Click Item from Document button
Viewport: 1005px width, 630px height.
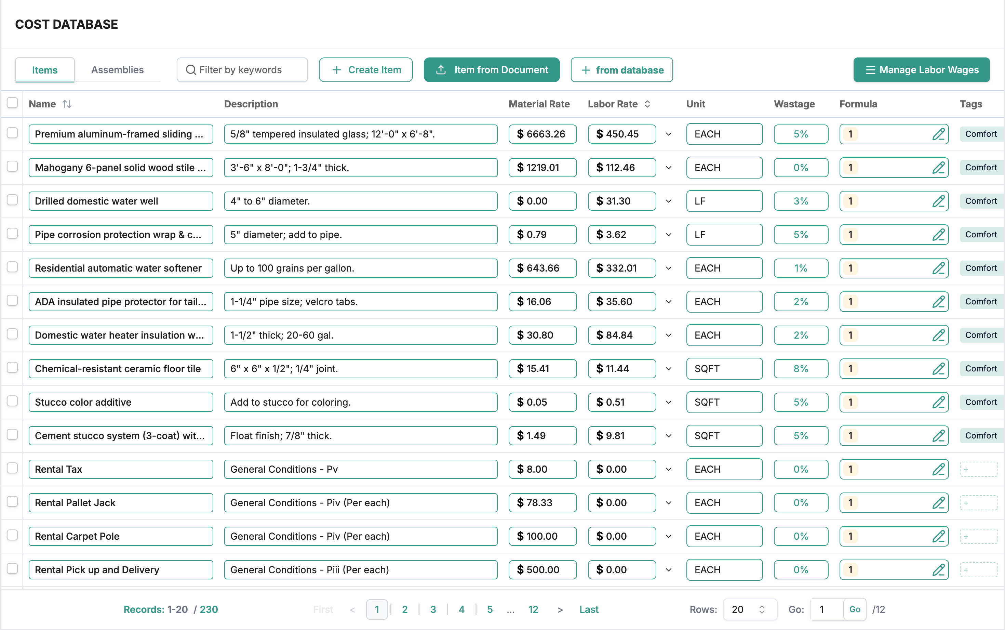point(492,70)
